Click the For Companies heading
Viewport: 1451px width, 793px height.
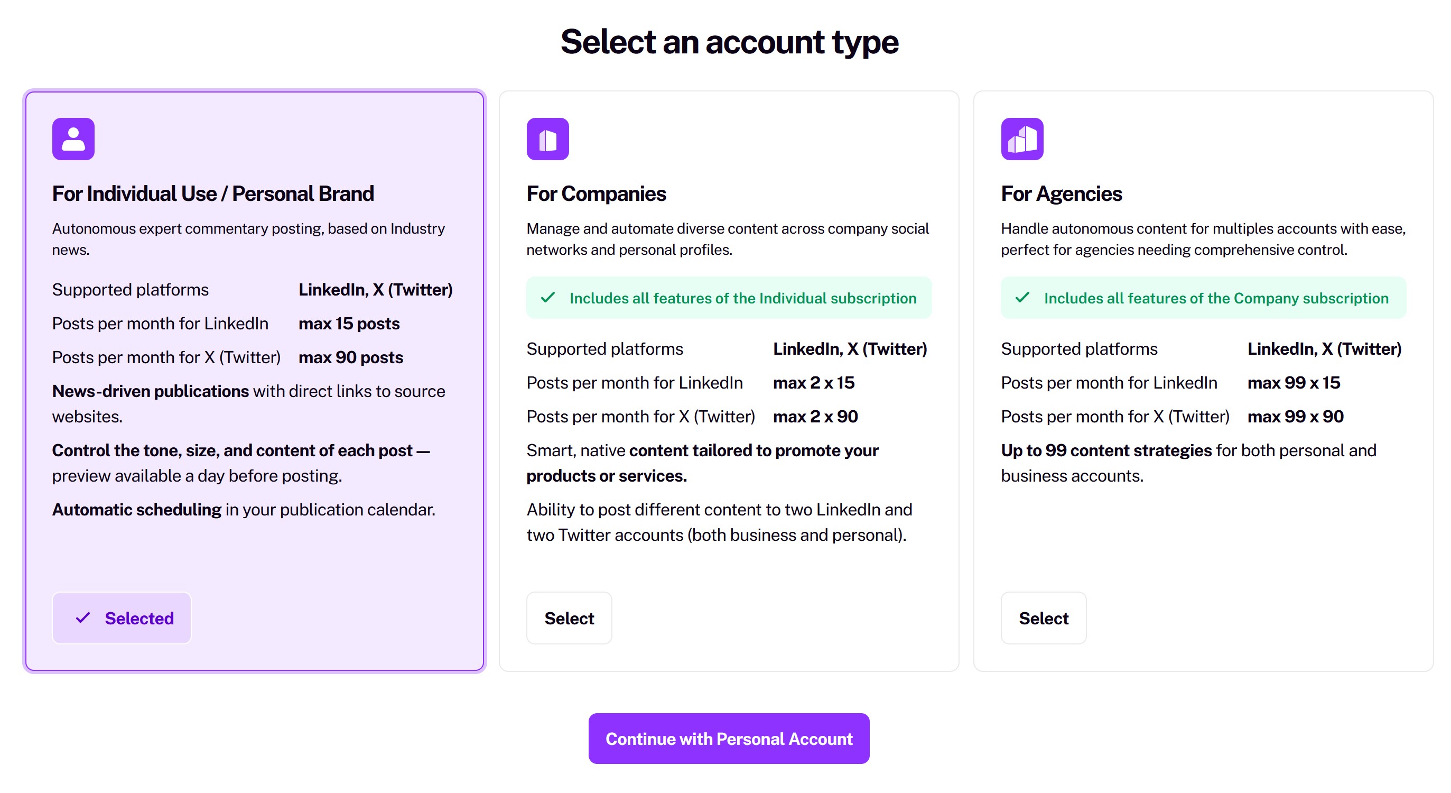pyautogui.click(x=596, y=194)
